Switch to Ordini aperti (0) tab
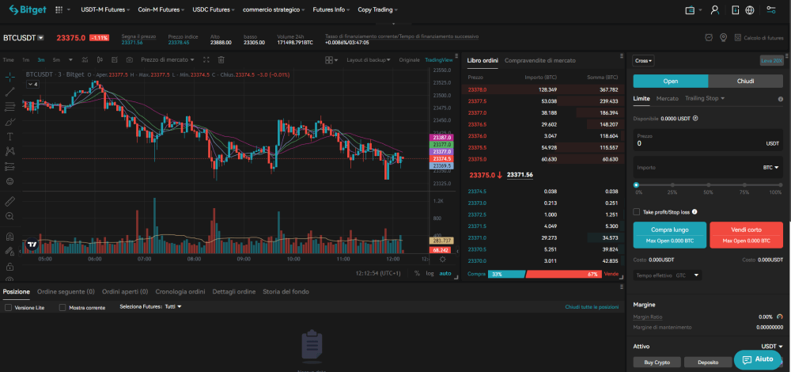 [125, 292]
